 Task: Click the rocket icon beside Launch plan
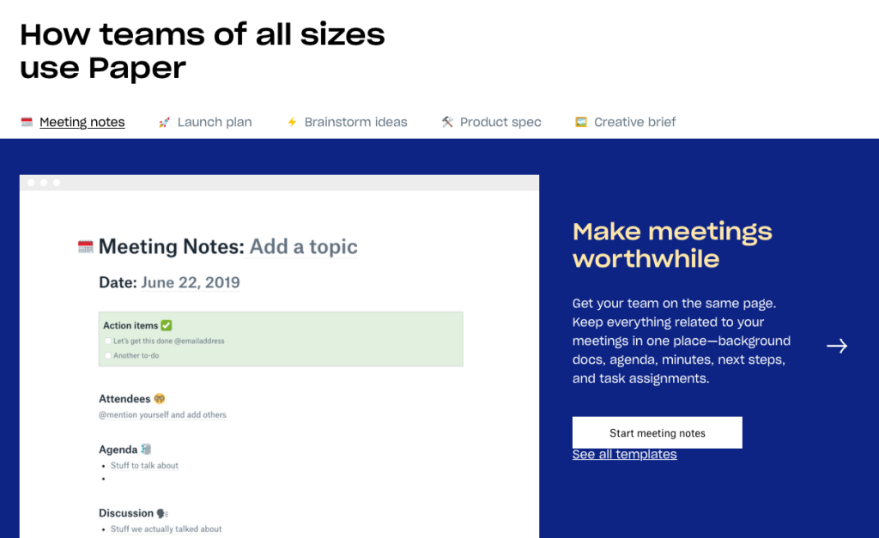pos(164,123)
